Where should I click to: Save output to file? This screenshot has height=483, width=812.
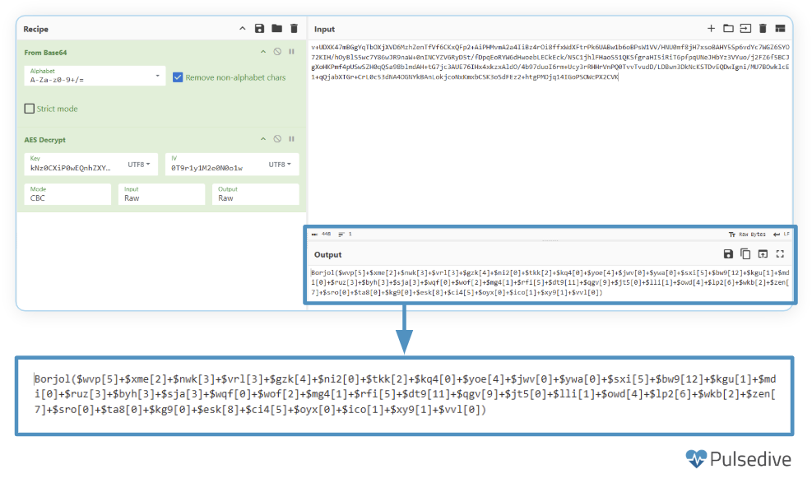(x=728, y=254)
